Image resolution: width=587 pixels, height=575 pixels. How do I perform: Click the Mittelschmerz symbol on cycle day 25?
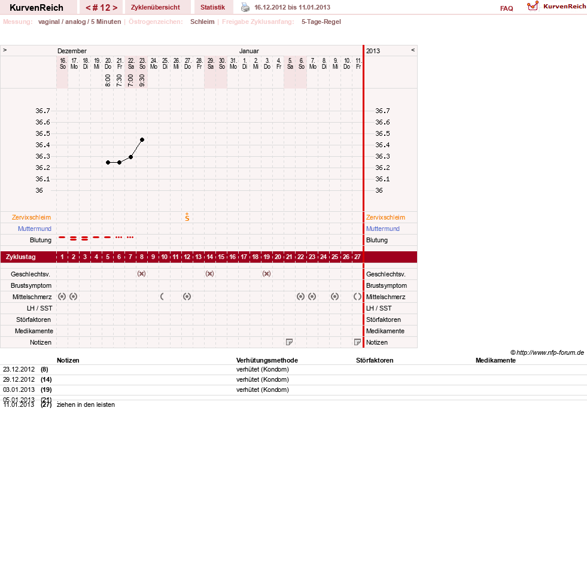pos(334,297)
